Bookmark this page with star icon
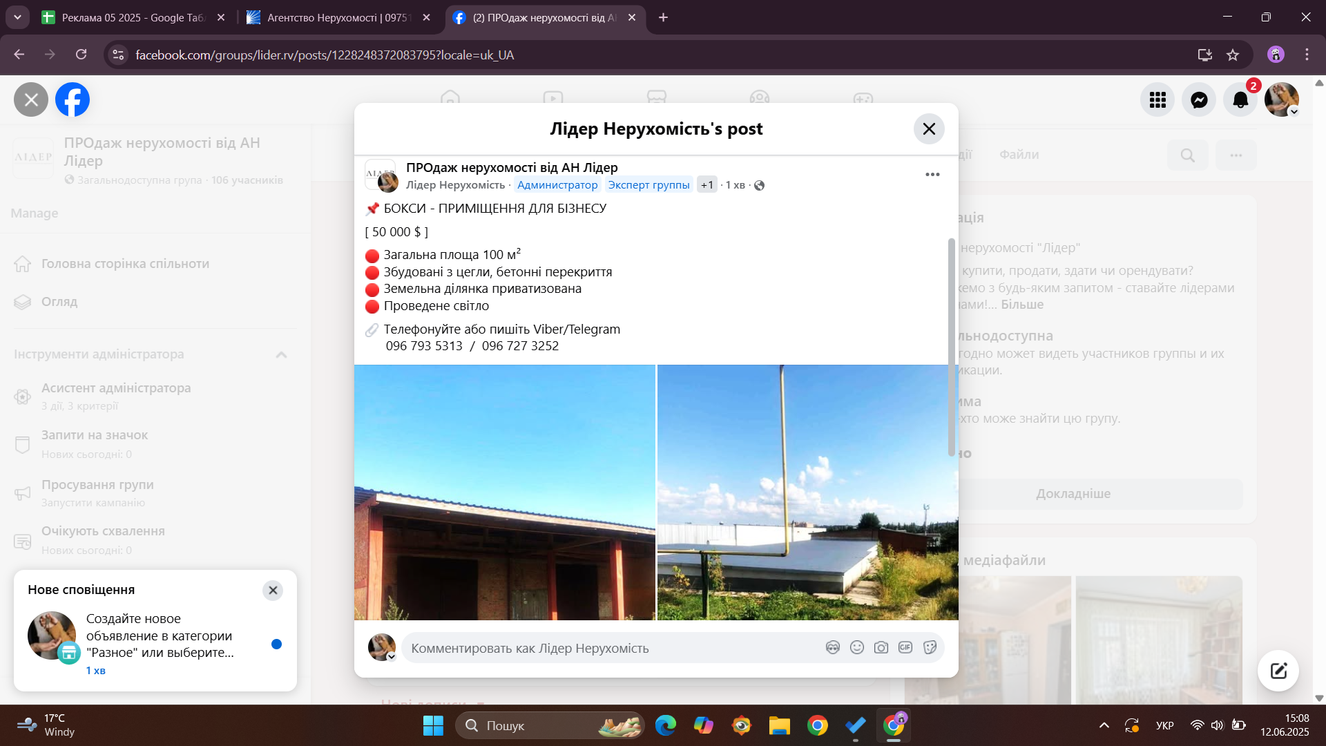 (x=1233, y=55)
